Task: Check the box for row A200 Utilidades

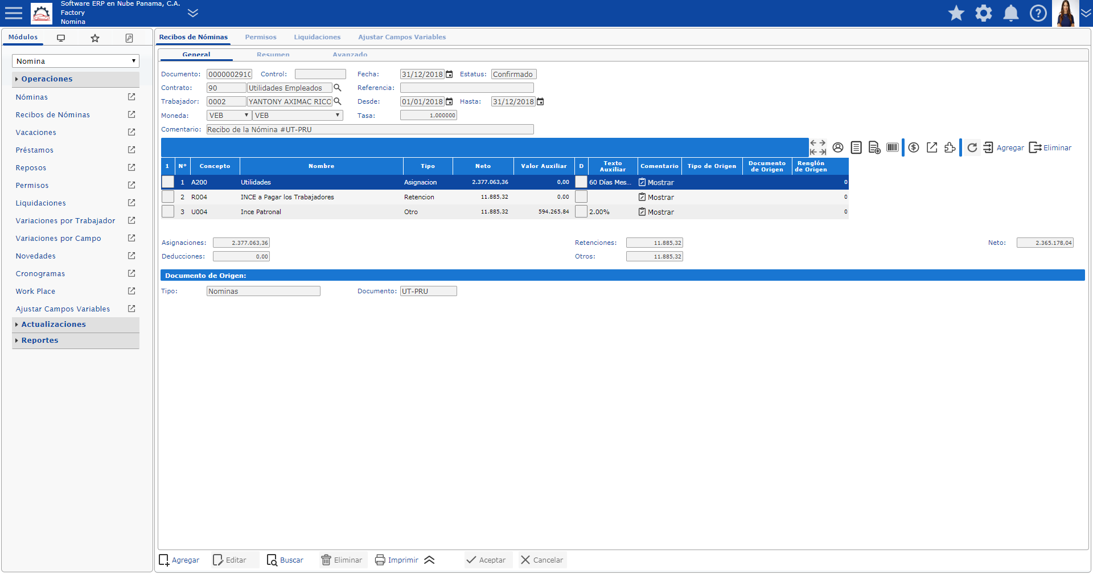Action: (x=168, y=182)
